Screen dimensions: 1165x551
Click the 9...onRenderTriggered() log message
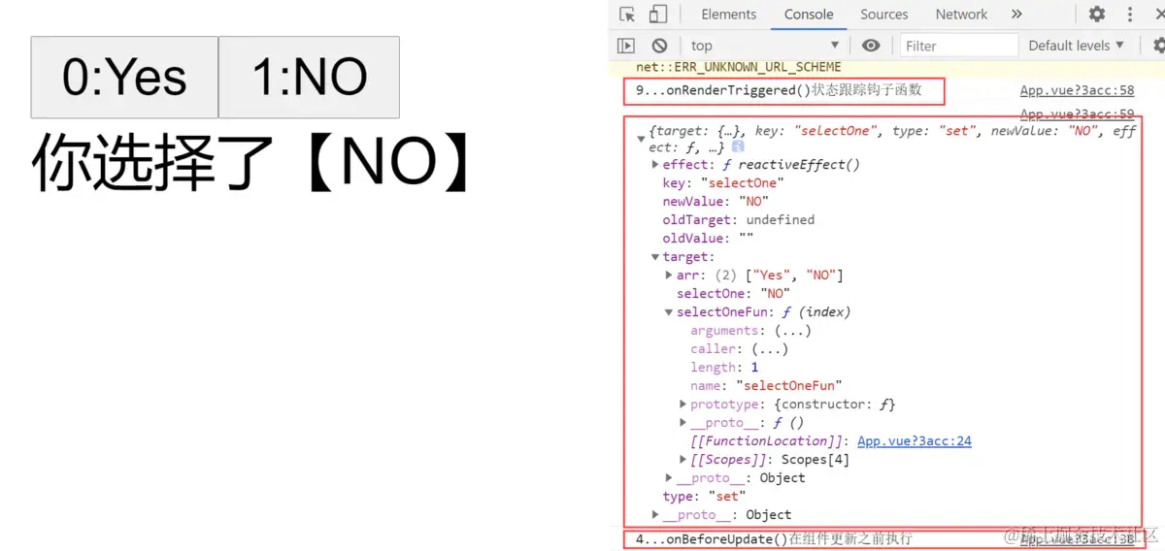[x=779, y=90]
